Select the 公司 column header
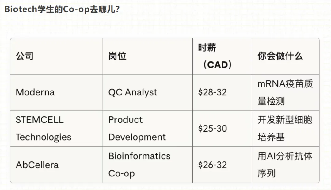 point(25,56)
